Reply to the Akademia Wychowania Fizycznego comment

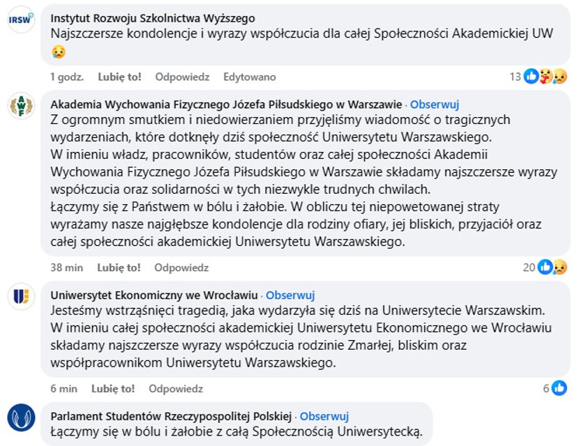[x=181, y=268]
